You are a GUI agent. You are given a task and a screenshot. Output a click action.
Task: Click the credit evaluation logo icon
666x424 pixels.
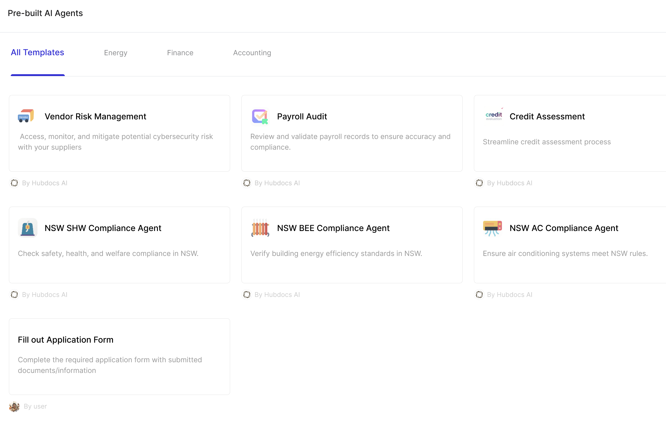pos(494,116)
